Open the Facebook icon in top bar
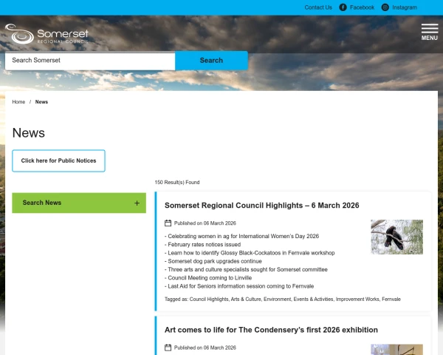 (x=343, y=7)
